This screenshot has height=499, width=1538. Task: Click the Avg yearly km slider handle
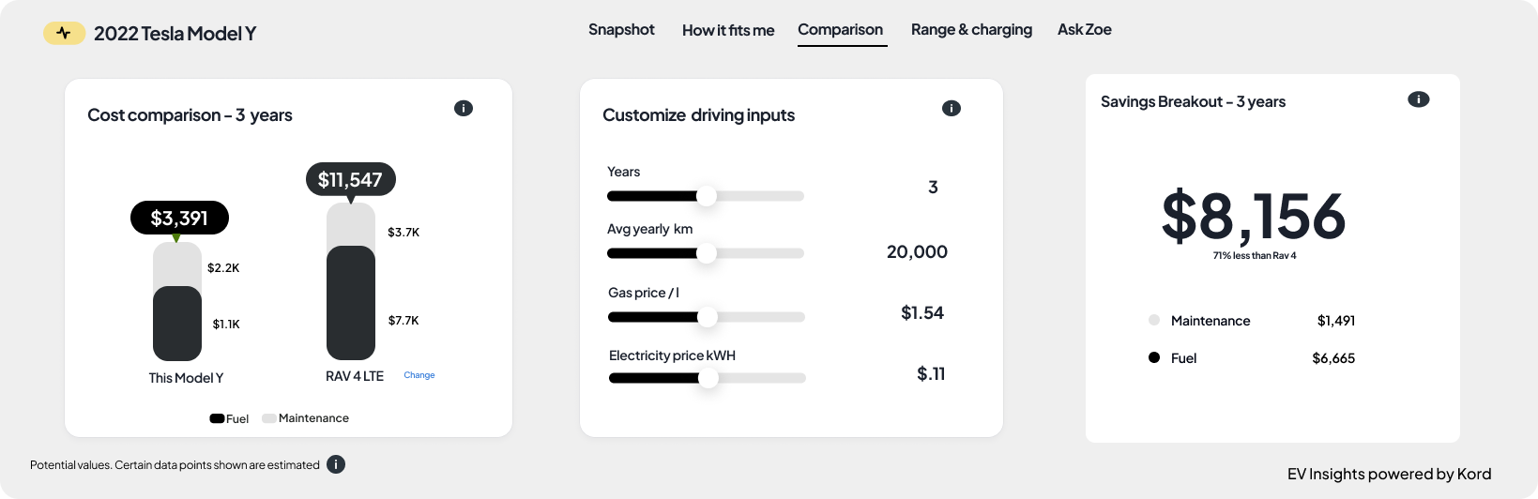[707, 253]
